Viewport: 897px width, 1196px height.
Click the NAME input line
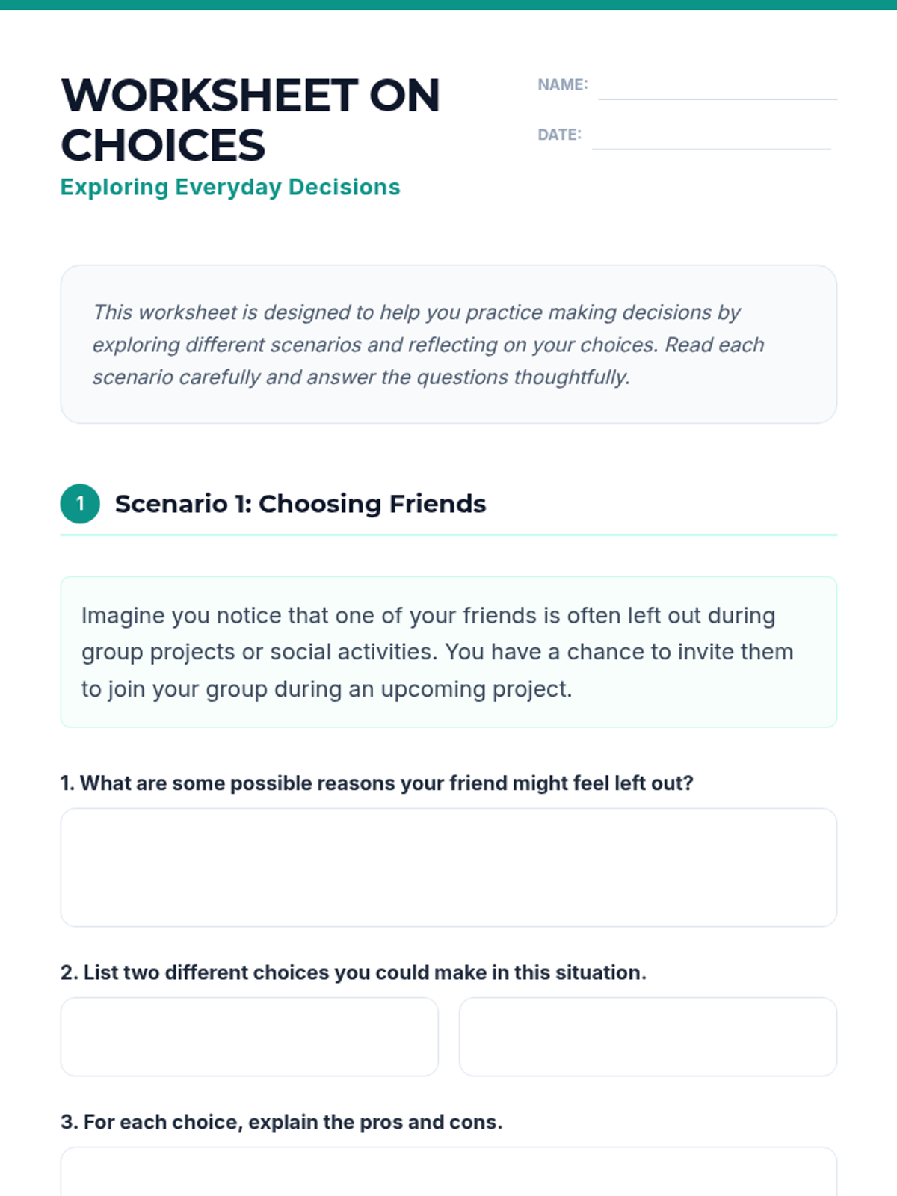pos(718,90)
